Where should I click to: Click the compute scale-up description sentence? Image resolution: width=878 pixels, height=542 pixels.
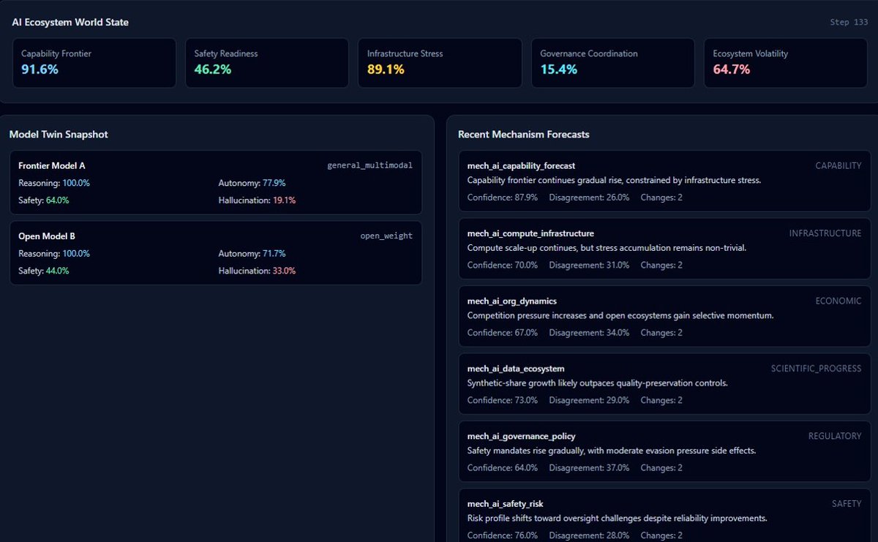pyautogui.click(x=607, y=248)
